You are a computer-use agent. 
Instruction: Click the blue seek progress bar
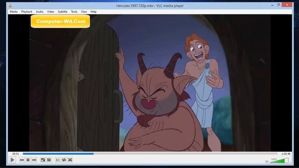click(x=150, y=154)
